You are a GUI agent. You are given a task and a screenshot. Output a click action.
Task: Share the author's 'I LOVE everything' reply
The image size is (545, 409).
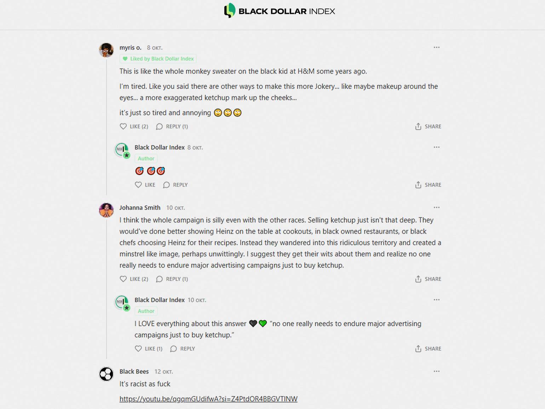point(428,349)
